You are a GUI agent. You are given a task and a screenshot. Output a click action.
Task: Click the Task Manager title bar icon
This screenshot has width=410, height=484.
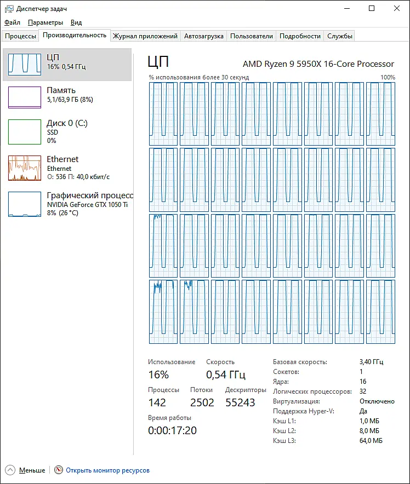pyautogui.click(x=9, y=9)
